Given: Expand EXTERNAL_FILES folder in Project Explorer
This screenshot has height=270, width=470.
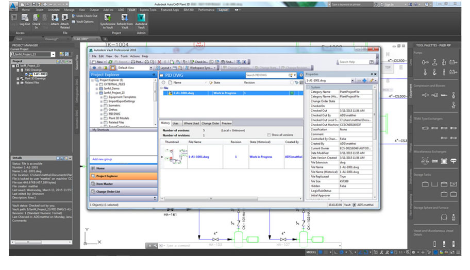Looking at the screenshot, I should click(97, 85).
